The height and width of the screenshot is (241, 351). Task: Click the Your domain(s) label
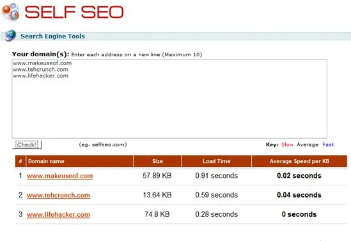(40, 54)
